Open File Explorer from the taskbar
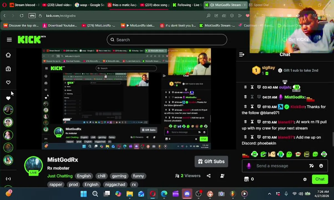This screenshot has width=334, height=200. point(130,194)
